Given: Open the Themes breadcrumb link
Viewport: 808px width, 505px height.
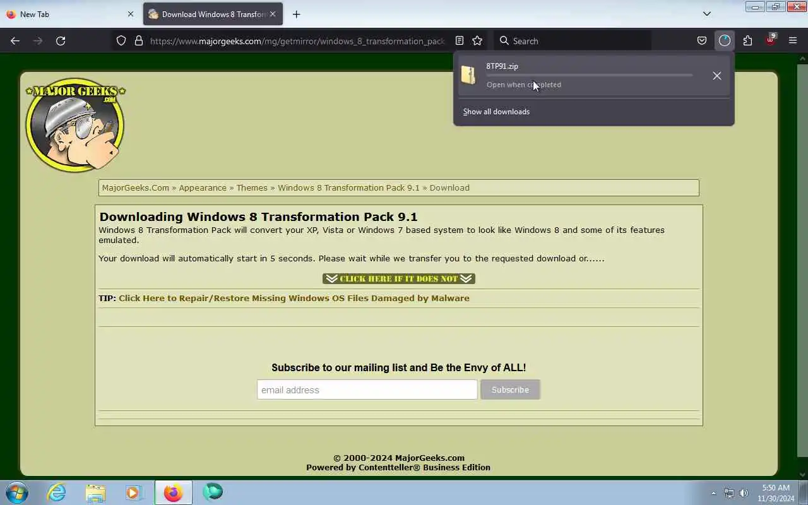Looking at the screenshot, I should (x=252, y=187).
